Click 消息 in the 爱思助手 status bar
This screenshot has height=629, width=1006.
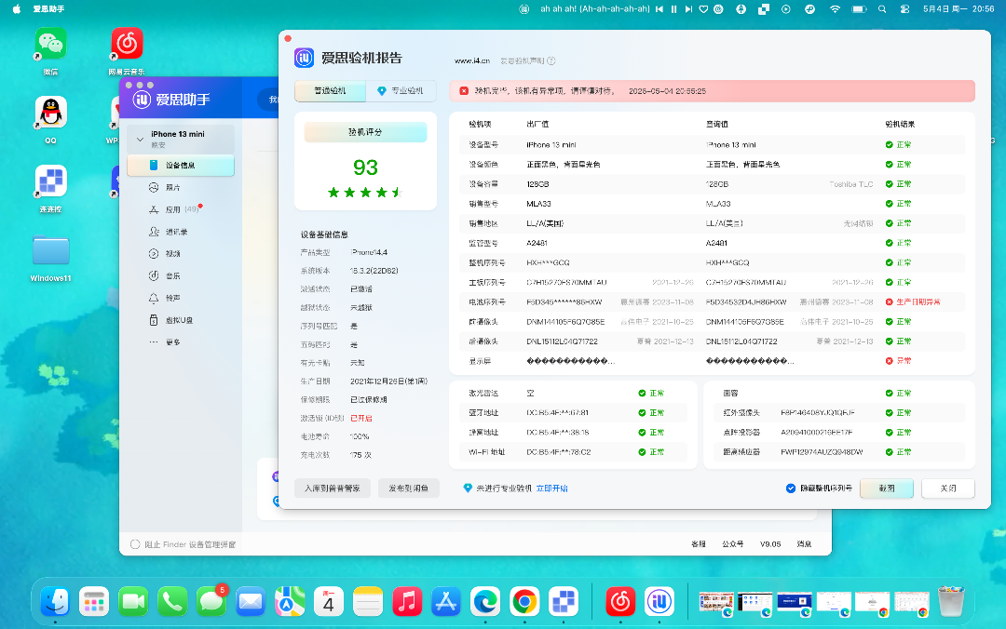pyautogui.click(x=805, y=543)
